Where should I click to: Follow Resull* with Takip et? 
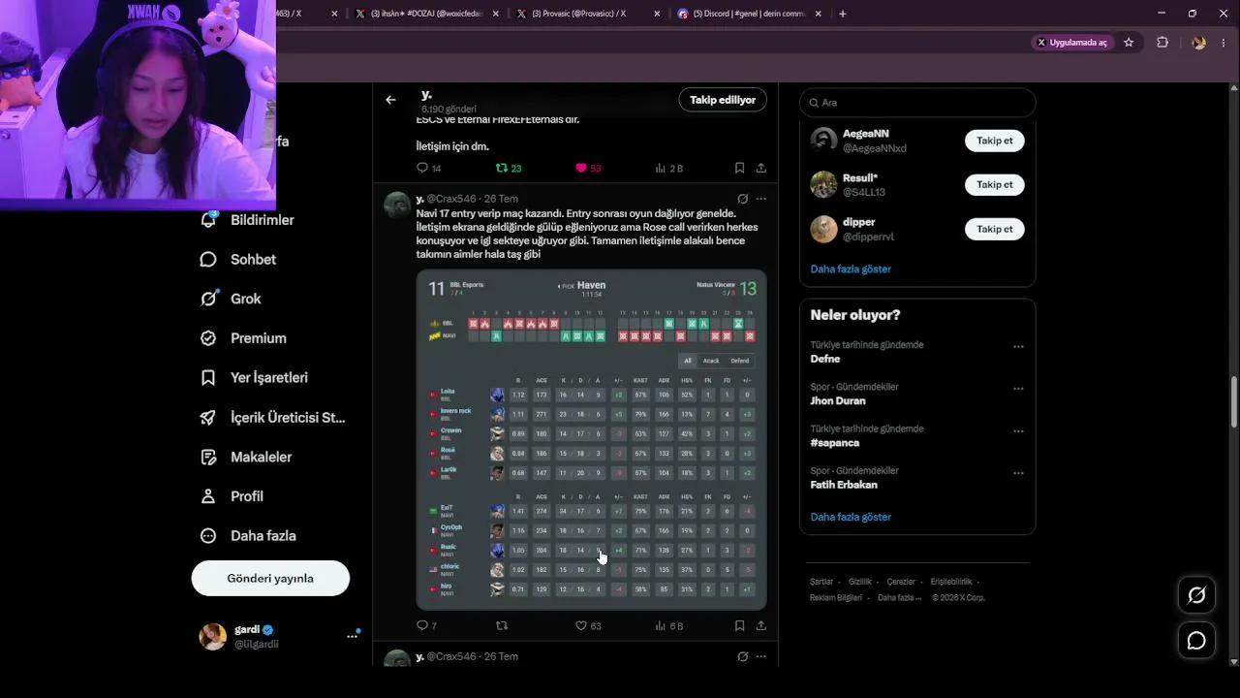pyautogui.click(x=994, y=184)
